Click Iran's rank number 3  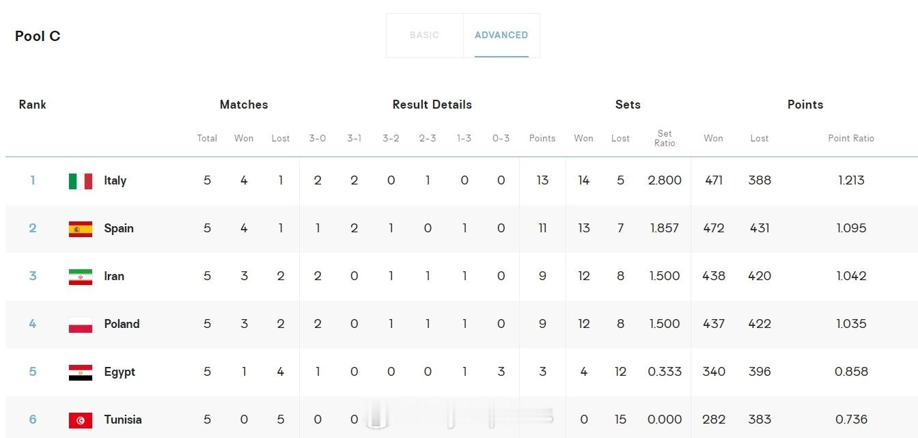[x=32, y=276]
